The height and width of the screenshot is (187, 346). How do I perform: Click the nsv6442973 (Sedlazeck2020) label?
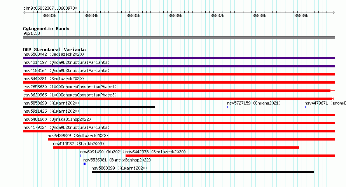pyautogui.click(x=156, y=152)
